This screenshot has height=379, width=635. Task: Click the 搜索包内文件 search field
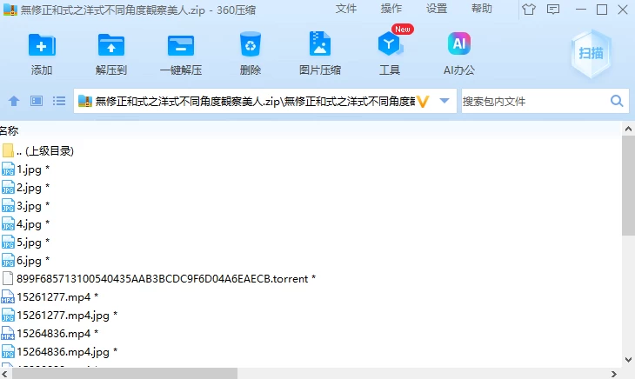tap(535, 101)
